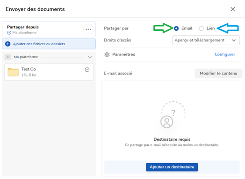Click Modifier le contenu button
The width and height of the screenshot is (245, 179).
pos(218,73)
